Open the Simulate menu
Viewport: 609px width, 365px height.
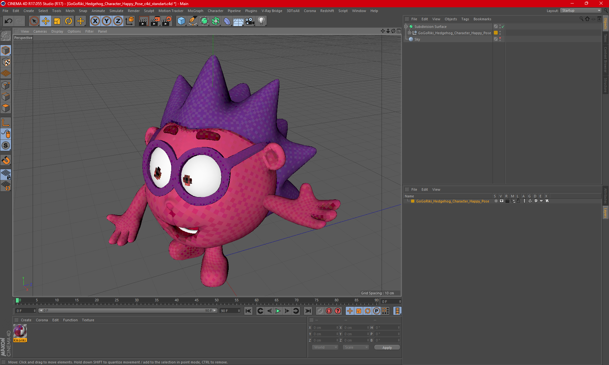tap(116, 11)
